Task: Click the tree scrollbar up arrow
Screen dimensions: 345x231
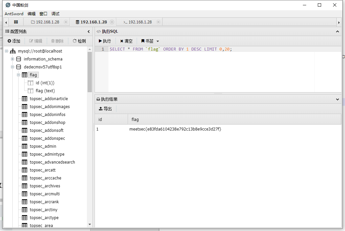Action: click(90, 49)
